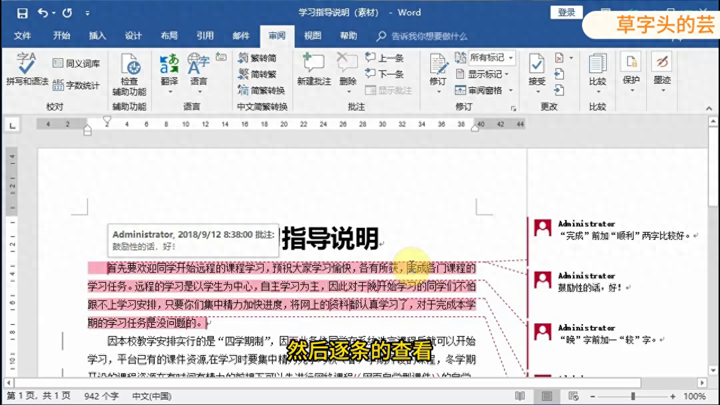Jump to previous tracked change icon
720x405 pixels.
coord(559,74)
